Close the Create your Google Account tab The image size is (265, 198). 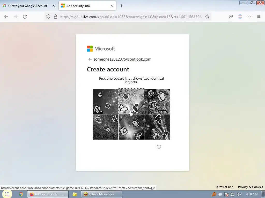[54, 6]
